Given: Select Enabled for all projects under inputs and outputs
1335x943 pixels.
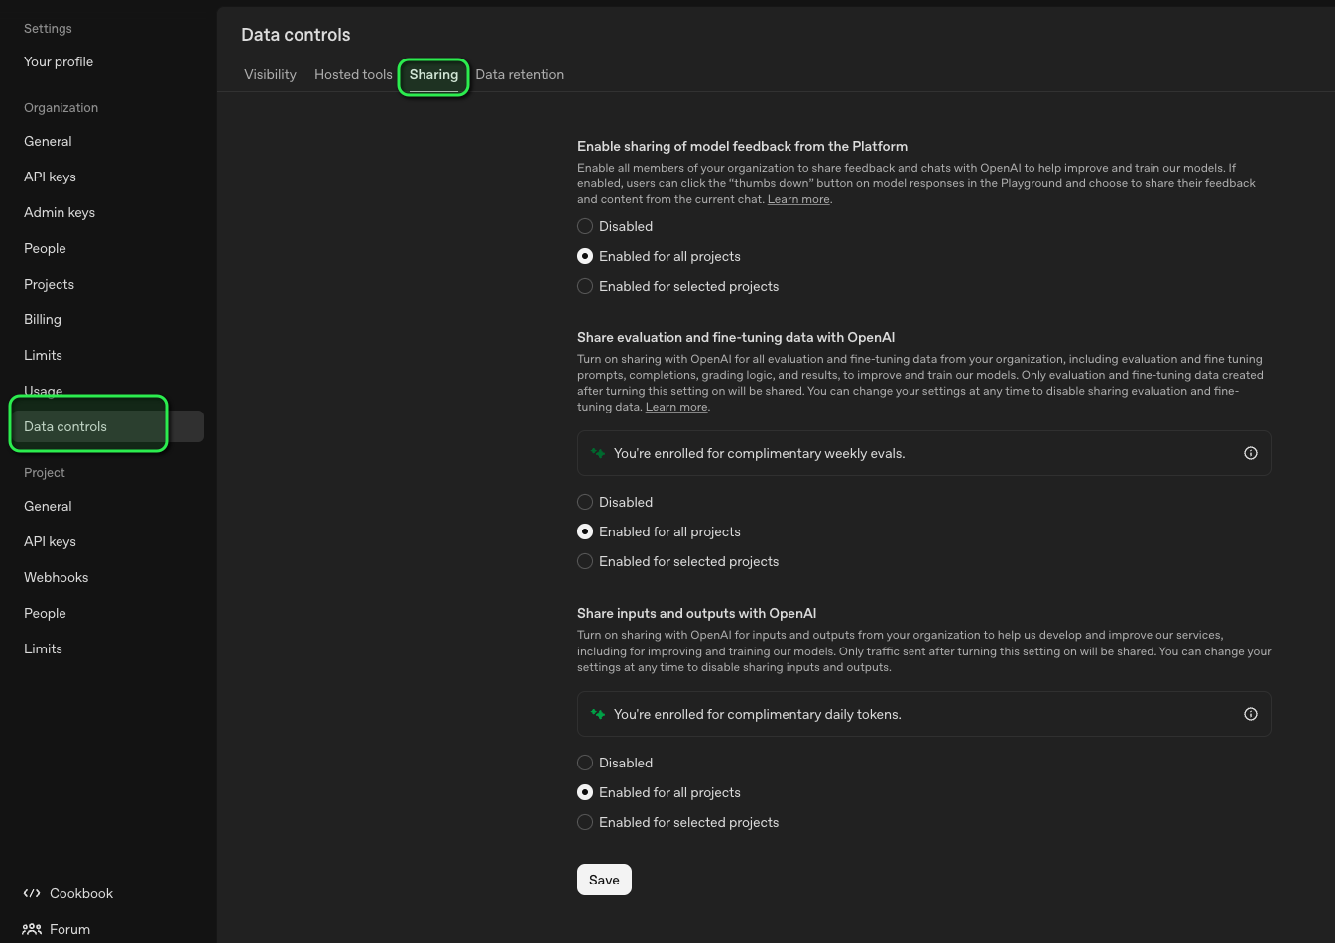Looking at the screenshot, I should [x=585, y=792].
